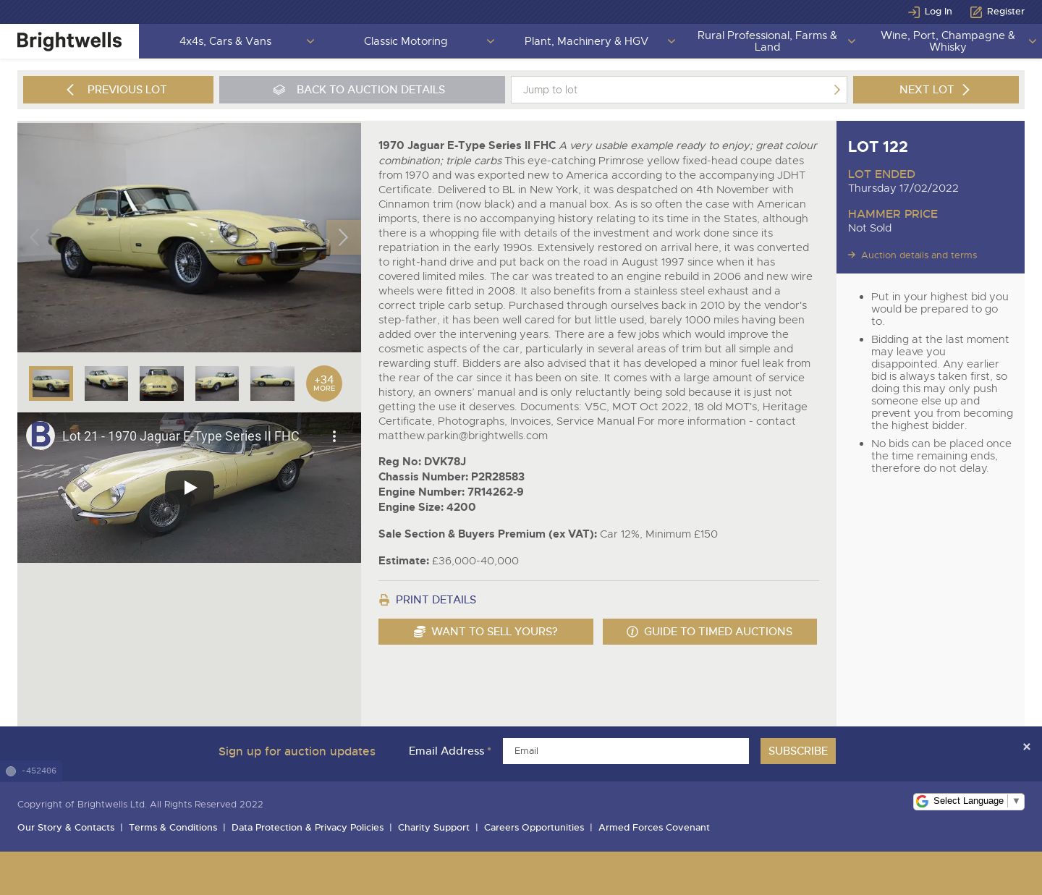The height and width of the screenshot is (895, 1042).
Task: Select first car thumbnail
Action: pyautogui.click(x=51, y=383)
